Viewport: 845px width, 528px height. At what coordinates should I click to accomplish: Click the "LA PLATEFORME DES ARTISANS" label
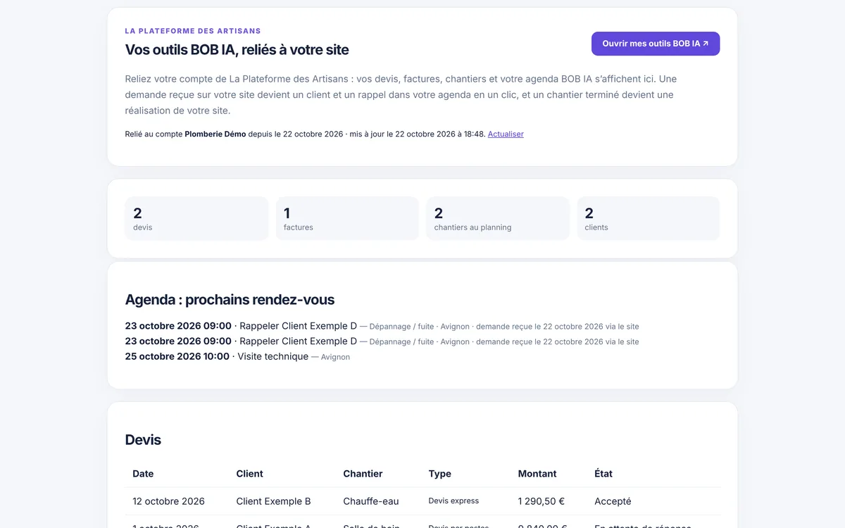tap(193, 31)
